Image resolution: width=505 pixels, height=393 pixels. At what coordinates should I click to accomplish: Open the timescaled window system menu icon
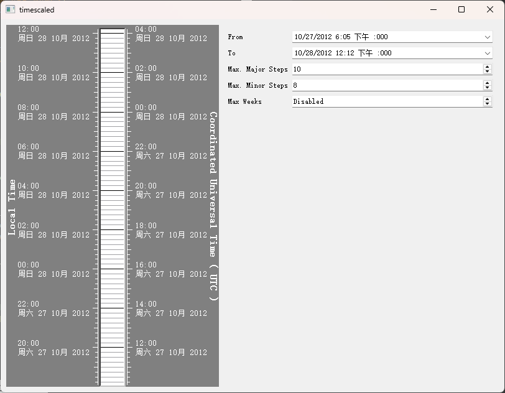coord(10,9)
